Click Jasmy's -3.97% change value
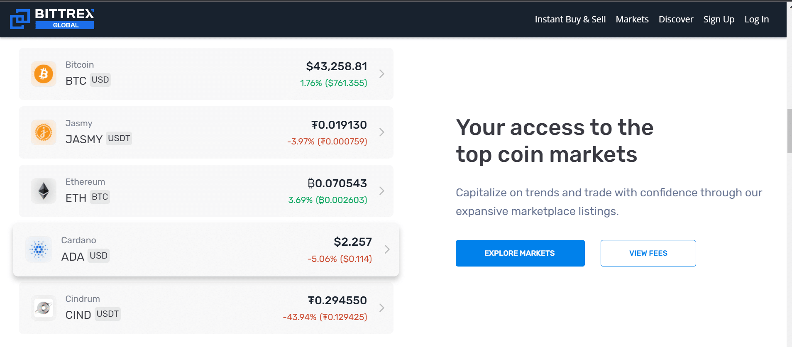792x347 pixels. point(327,142)
